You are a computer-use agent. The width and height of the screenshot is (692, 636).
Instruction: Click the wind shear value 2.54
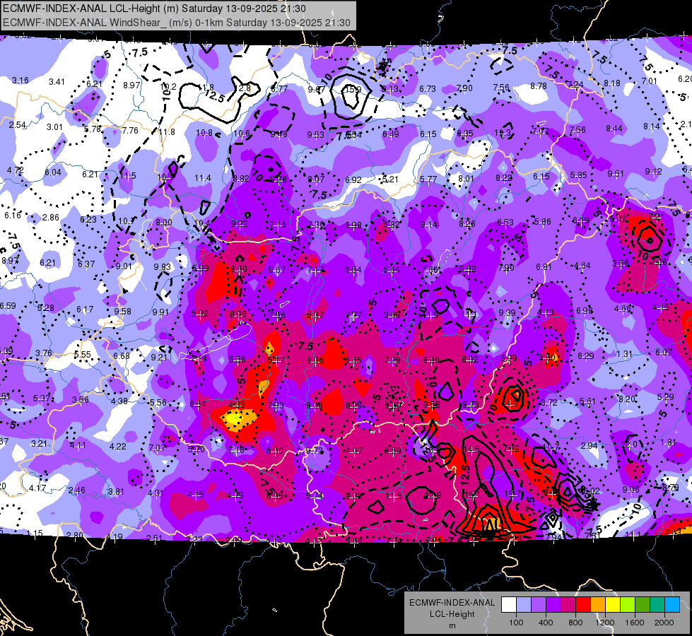[x=18, y=125]
